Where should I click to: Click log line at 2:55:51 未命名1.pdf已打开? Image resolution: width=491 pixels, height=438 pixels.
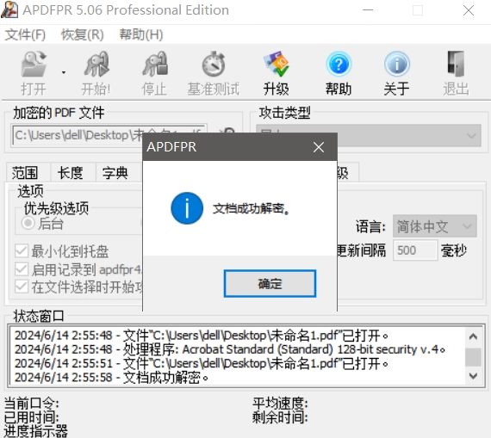(x=202, y=363)
